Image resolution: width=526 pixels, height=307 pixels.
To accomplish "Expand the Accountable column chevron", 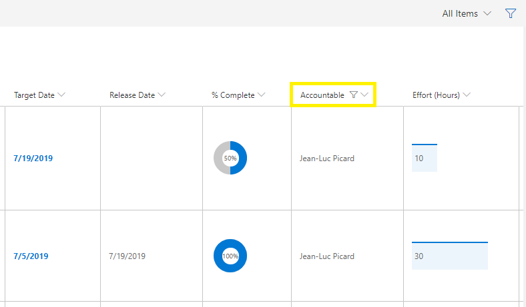I will (365, 95).
